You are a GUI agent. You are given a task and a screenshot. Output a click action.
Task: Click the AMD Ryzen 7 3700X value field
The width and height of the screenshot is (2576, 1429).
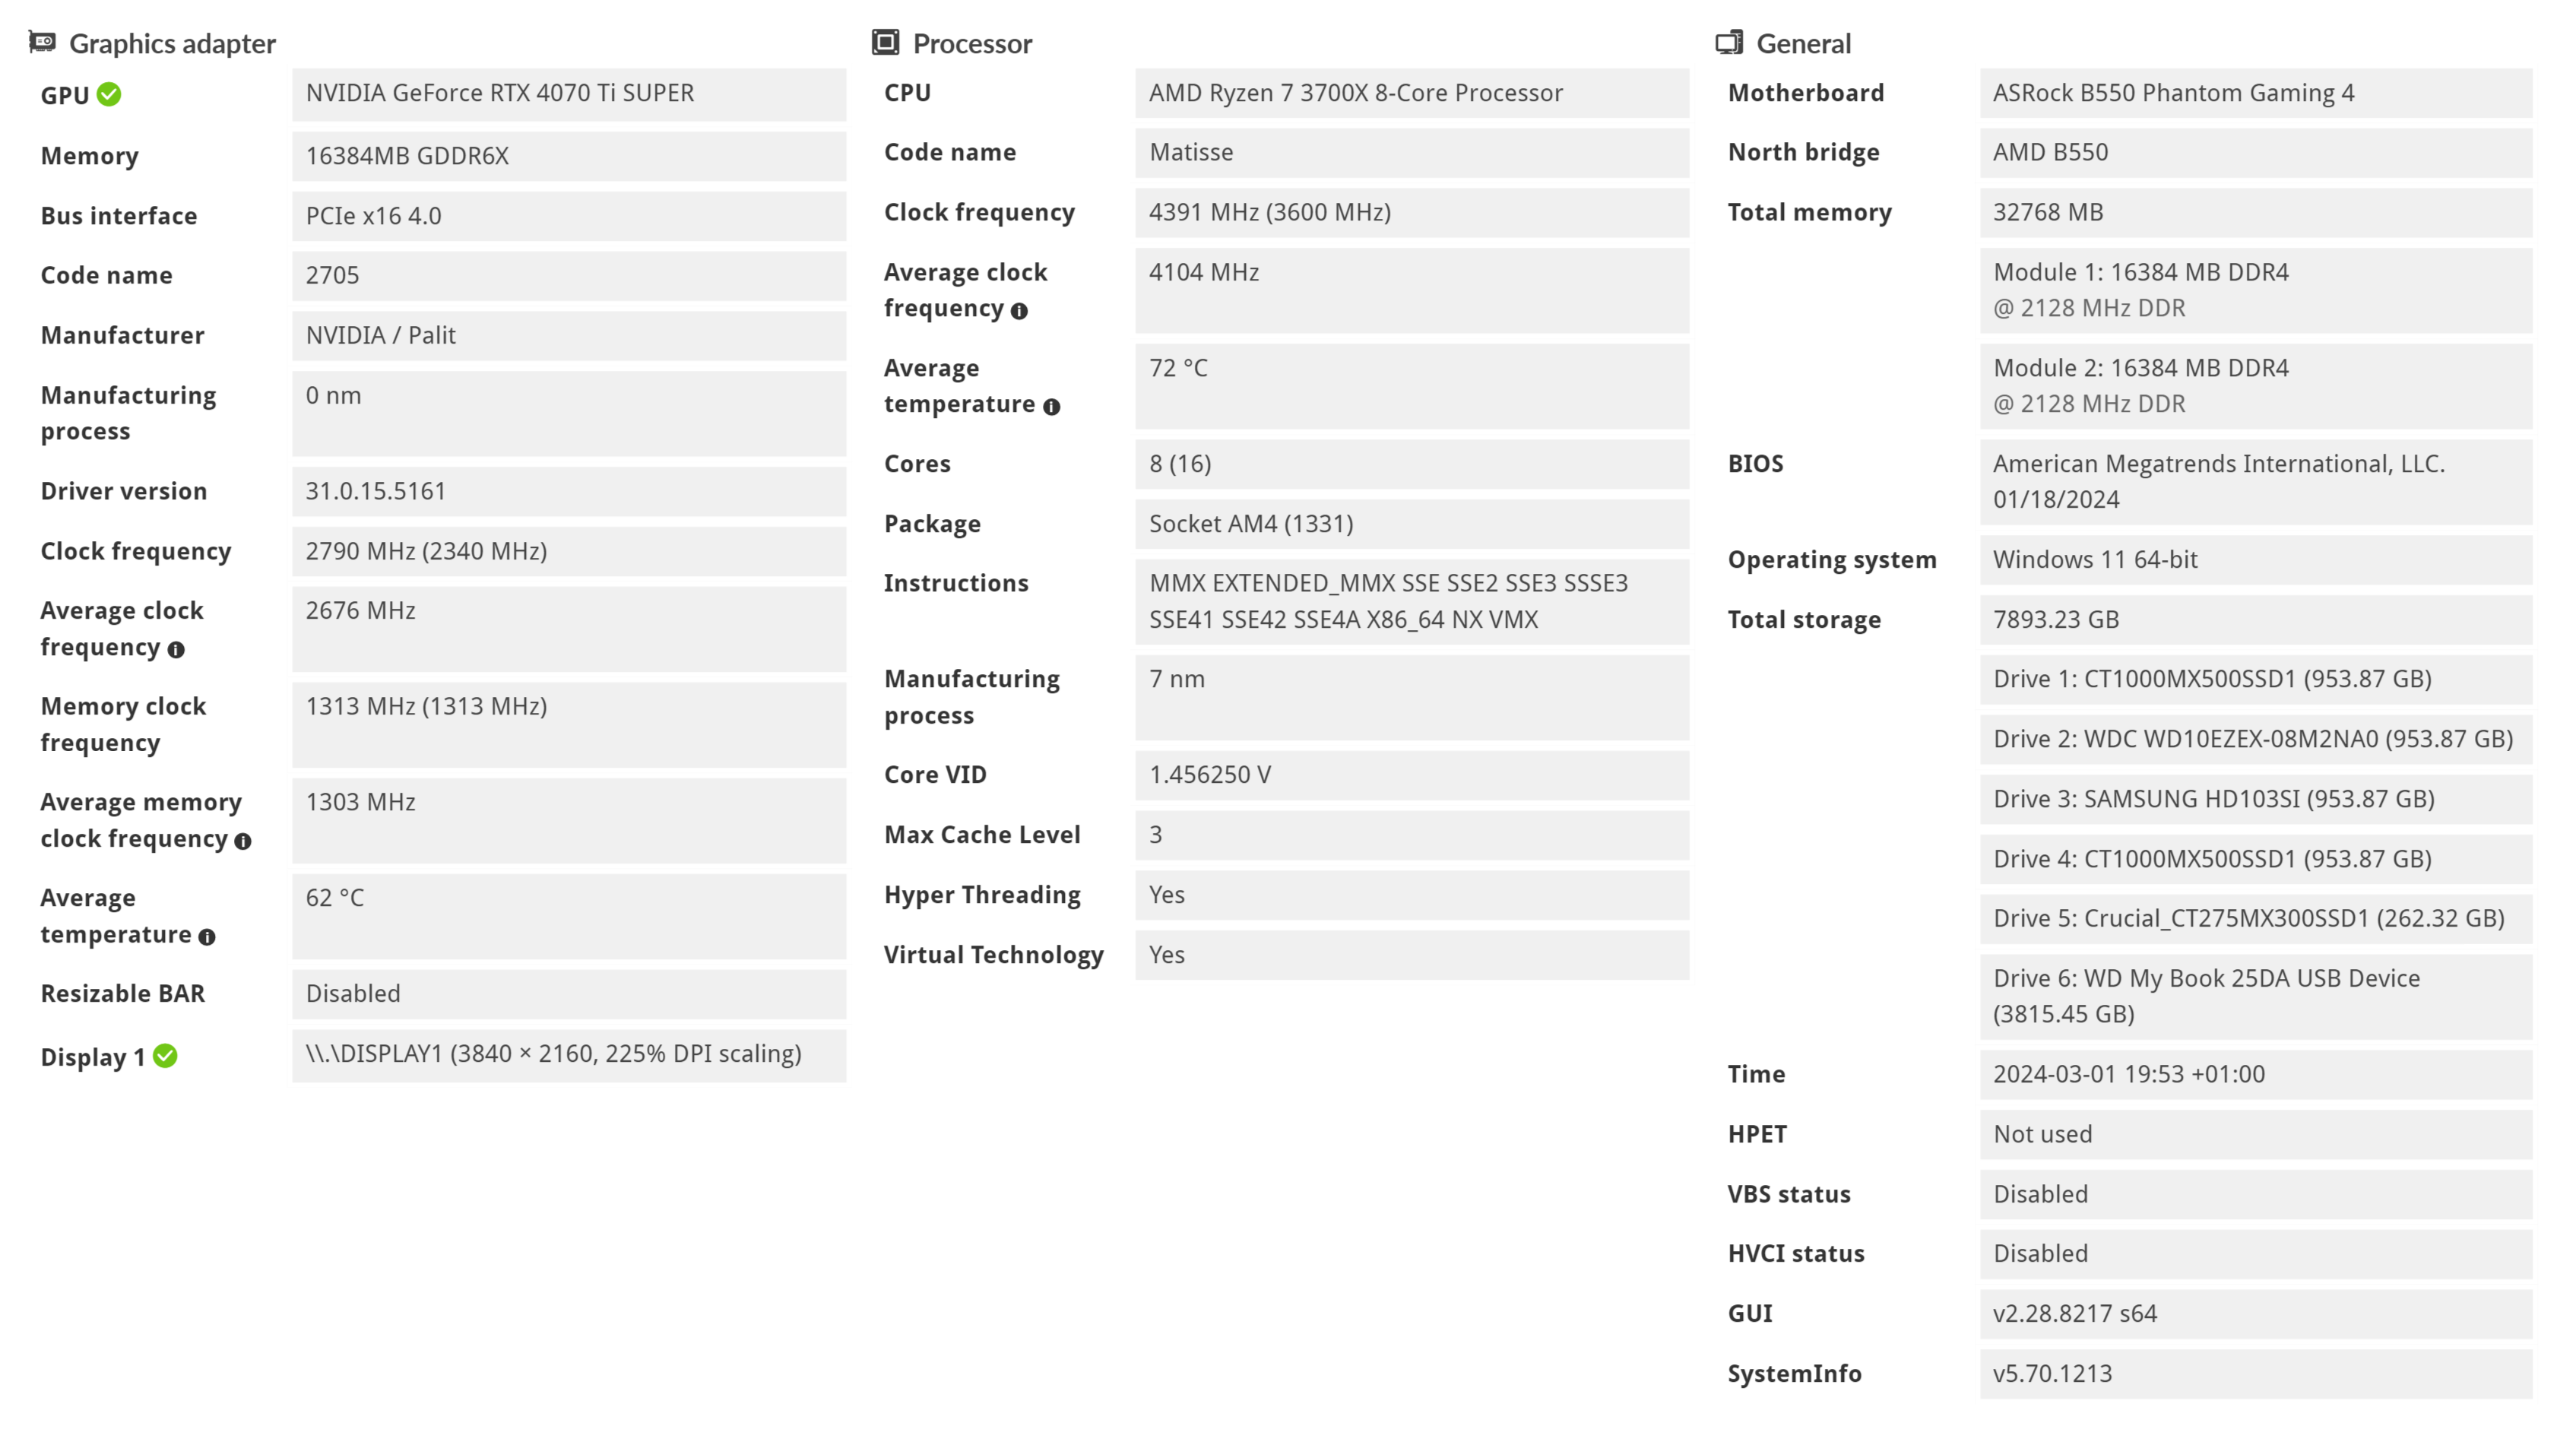point(1411,94)
